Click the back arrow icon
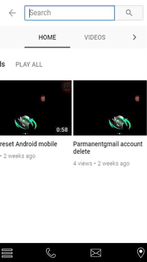This screenshot has width=147, height=262. (x=12, y=13)
